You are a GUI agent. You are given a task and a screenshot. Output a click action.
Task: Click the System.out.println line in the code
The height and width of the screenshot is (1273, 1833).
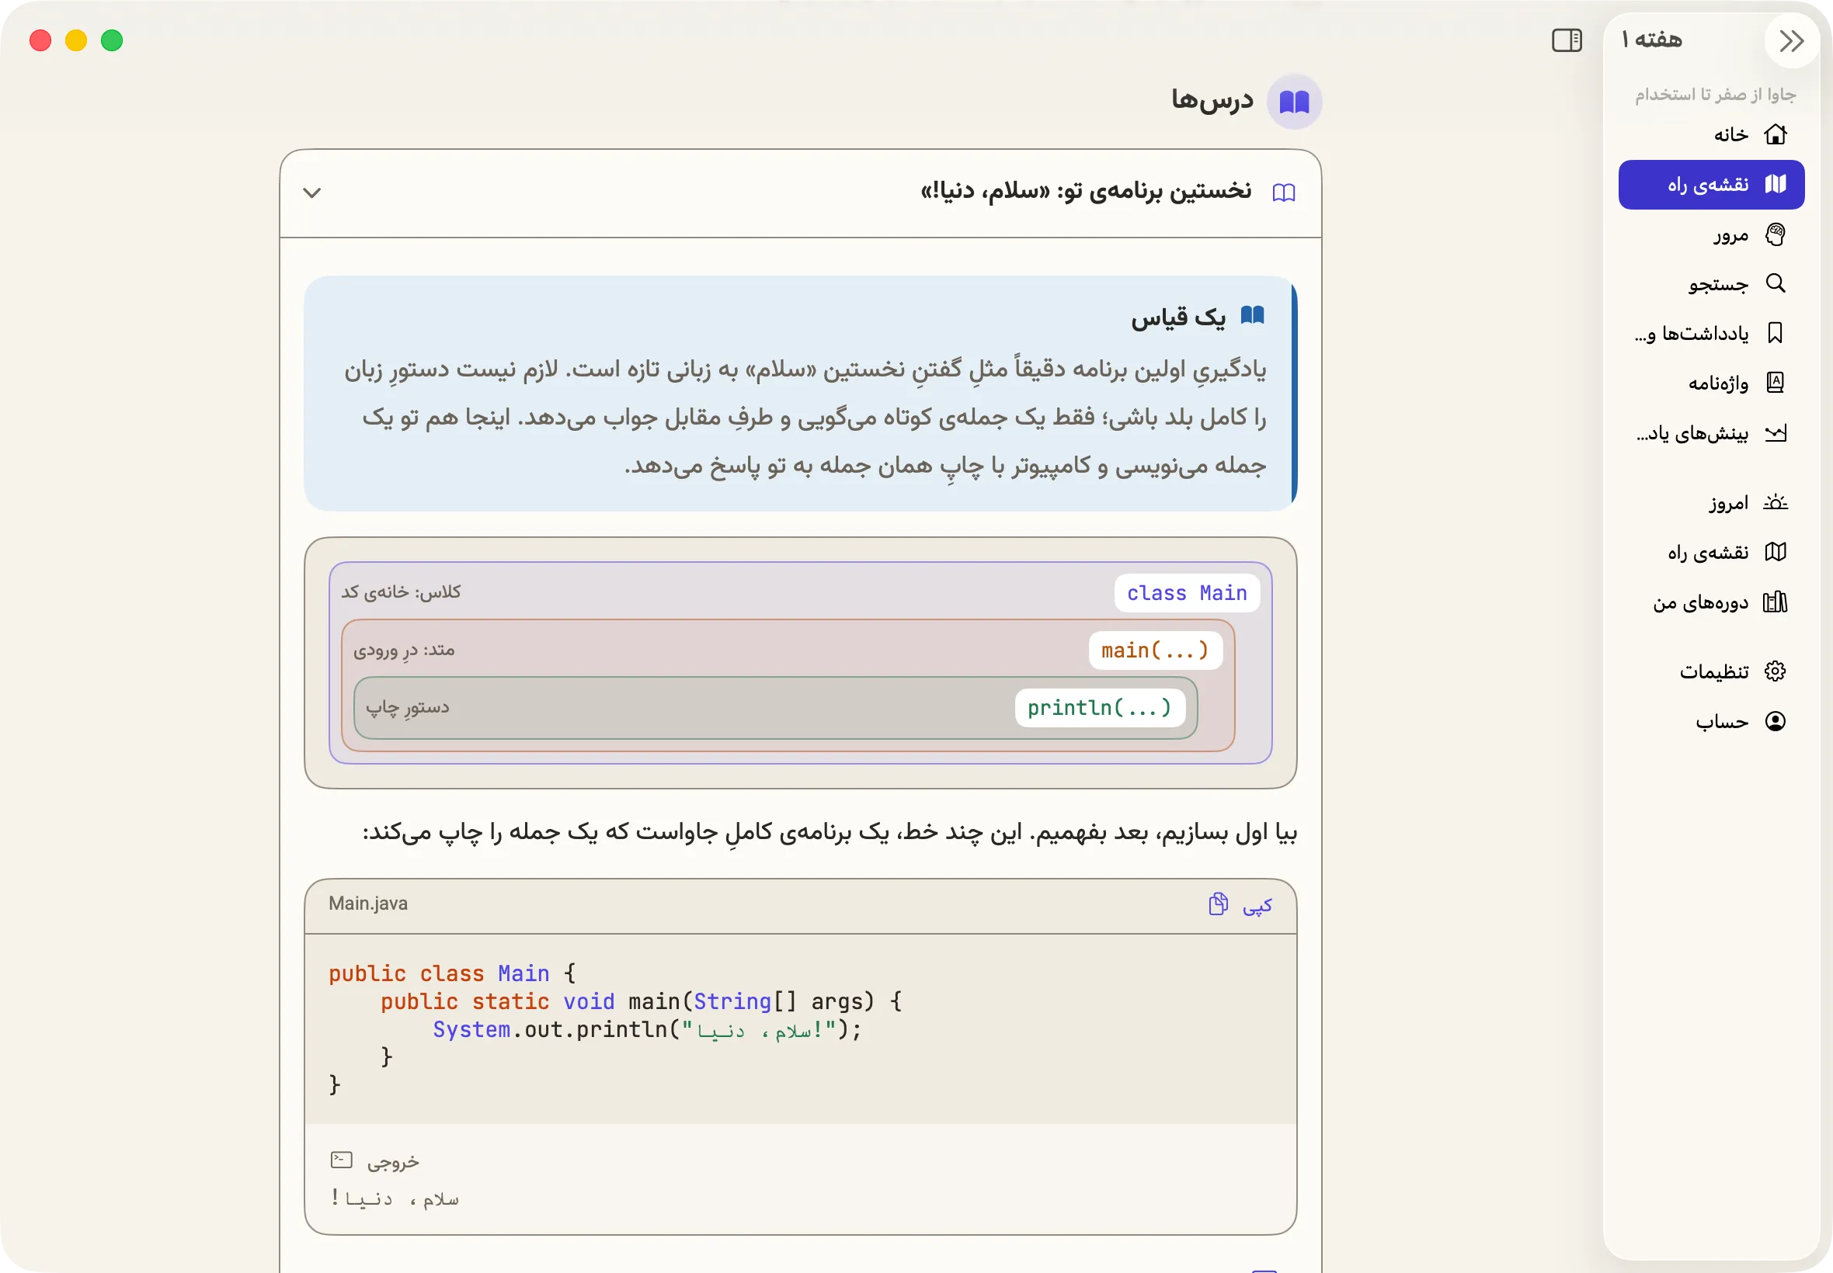[647, 1030]
